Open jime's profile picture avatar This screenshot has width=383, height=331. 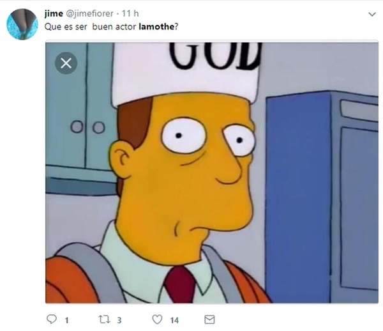click(x=22, y=24)
